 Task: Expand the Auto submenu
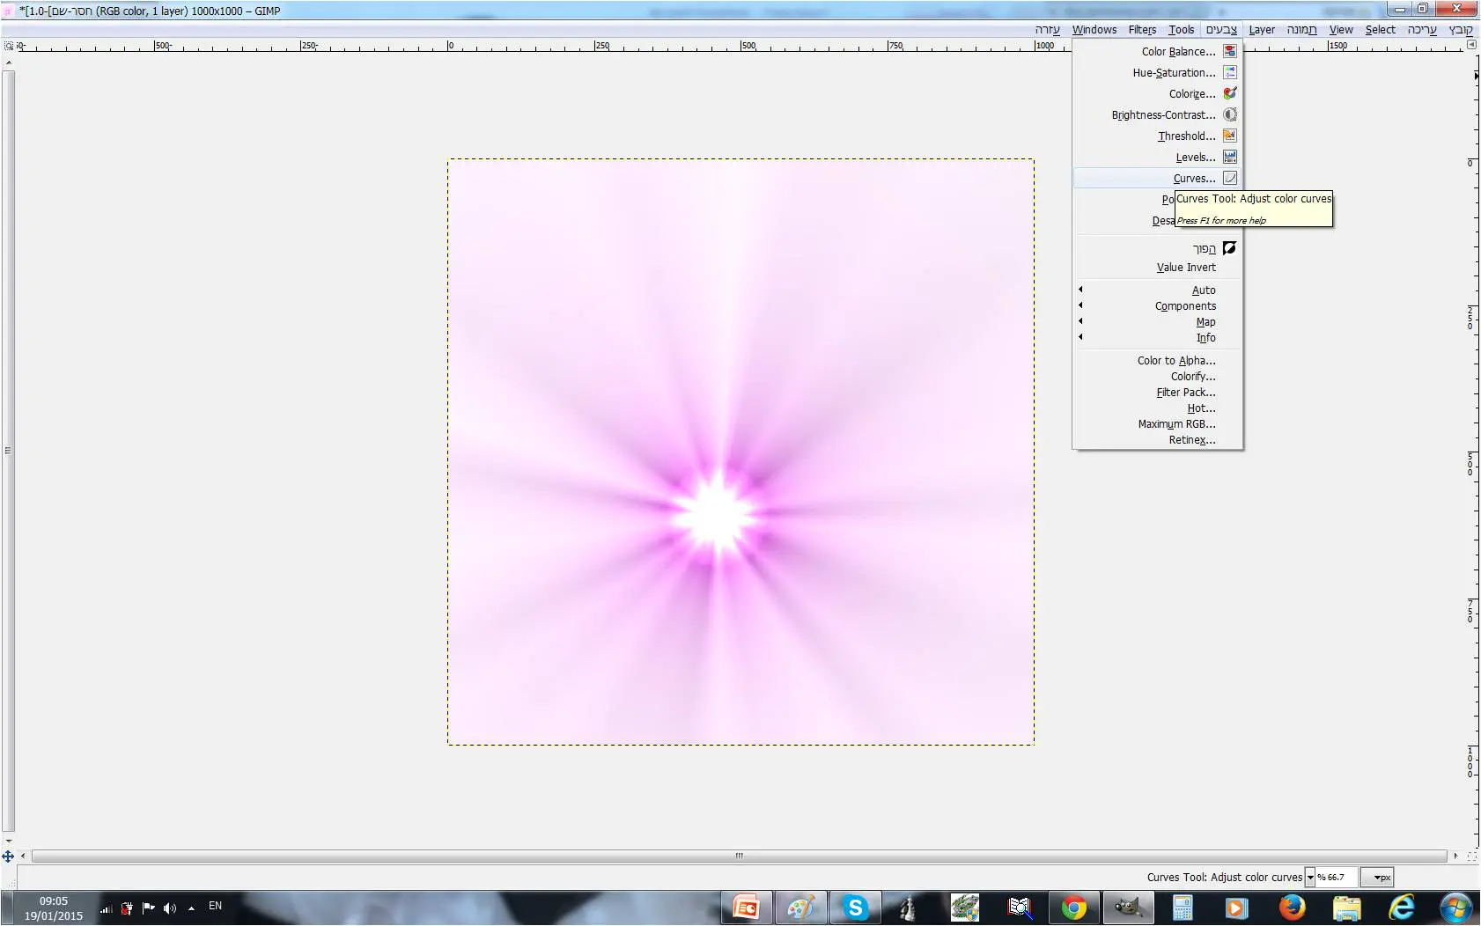pyautogui.click(x=1203, y=290)
